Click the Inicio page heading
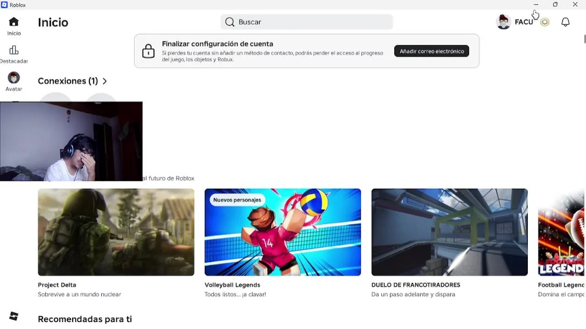The height and width of the screenshot is (329, 586). (x=53, y=22)
